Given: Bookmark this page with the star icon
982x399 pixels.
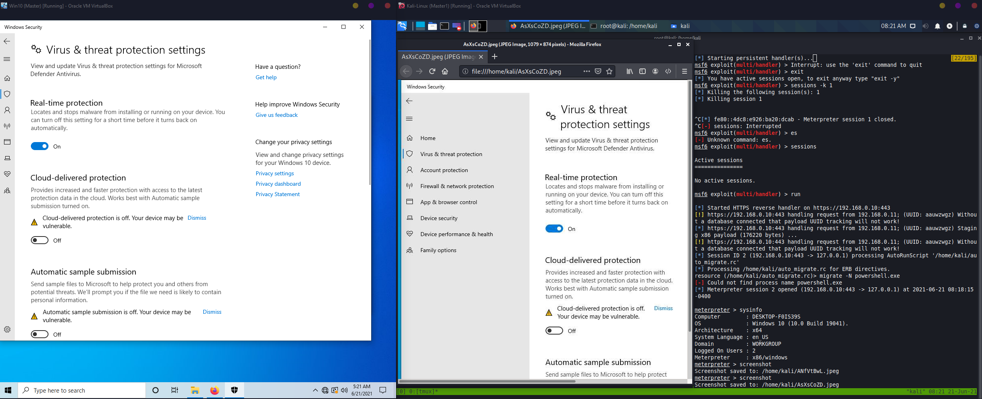Looking at the screenshot, I should pyautogui.click(x=609, y=71).
